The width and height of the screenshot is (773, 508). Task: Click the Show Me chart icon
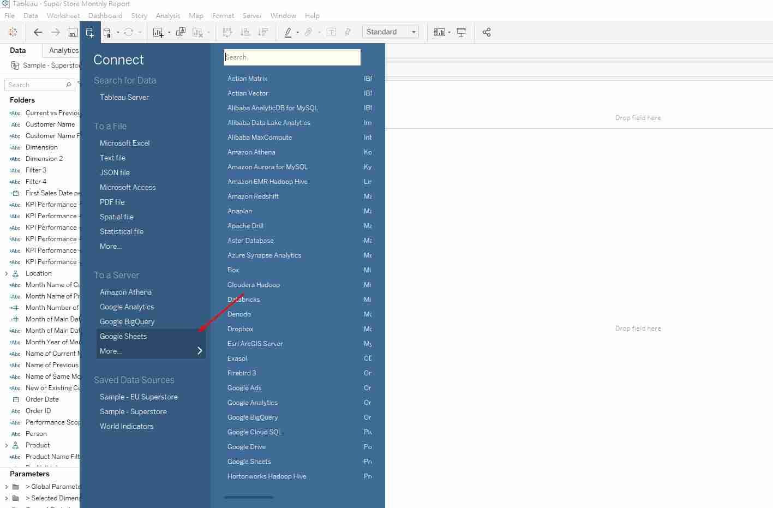click(x=439, y=32)
